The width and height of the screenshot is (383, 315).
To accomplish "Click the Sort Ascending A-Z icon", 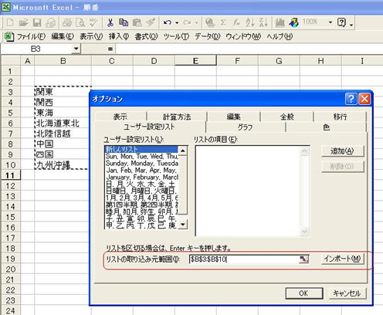I will (x=250, y=23).
